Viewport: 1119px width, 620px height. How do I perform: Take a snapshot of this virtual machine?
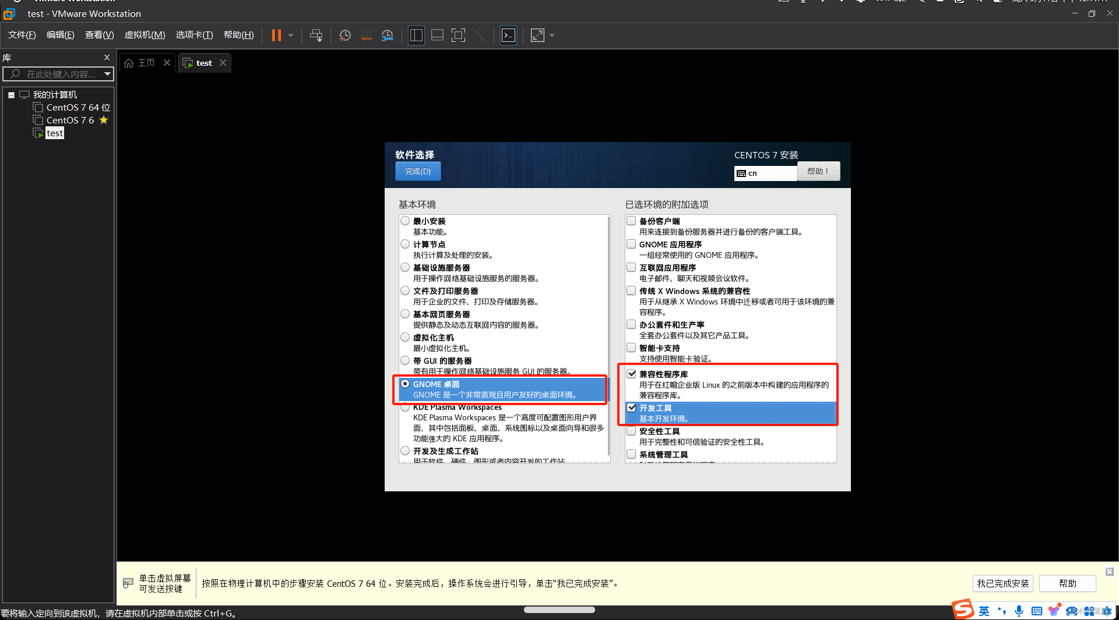(345, 36)
